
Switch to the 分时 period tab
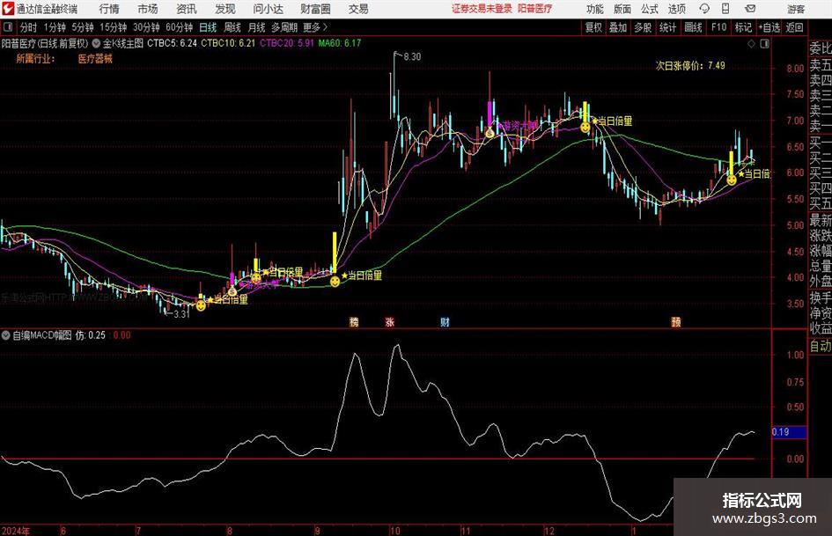tap(28, 27)
